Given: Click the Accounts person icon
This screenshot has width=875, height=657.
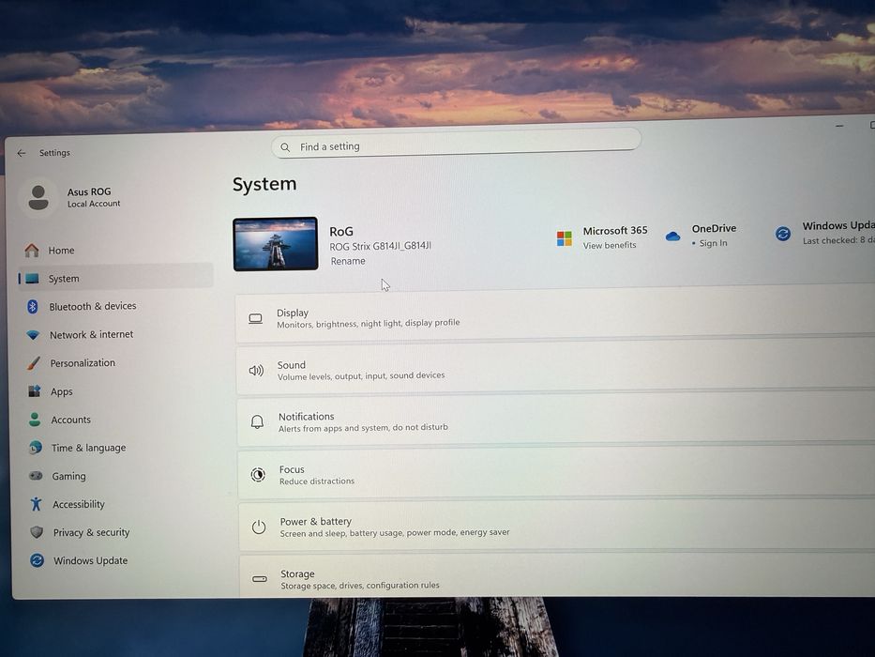Looking at the screenshot, I should pyautogui.click(x=35, y=420).
